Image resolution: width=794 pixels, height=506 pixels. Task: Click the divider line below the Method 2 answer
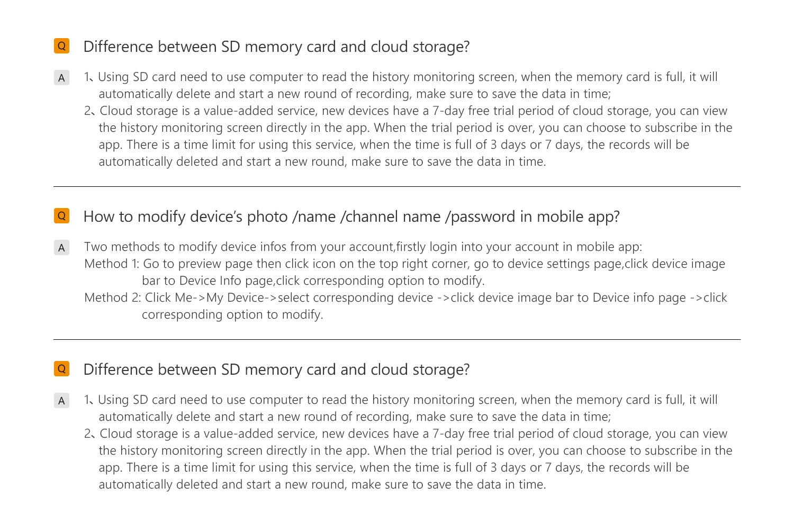tap(397, 339)
